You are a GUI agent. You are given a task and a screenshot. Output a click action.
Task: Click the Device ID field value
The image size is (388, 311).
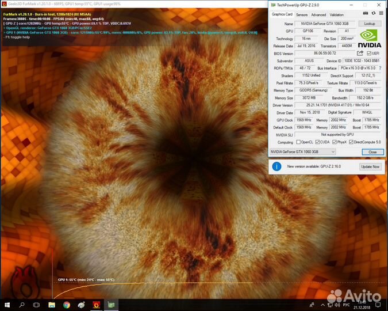point(362,61)
